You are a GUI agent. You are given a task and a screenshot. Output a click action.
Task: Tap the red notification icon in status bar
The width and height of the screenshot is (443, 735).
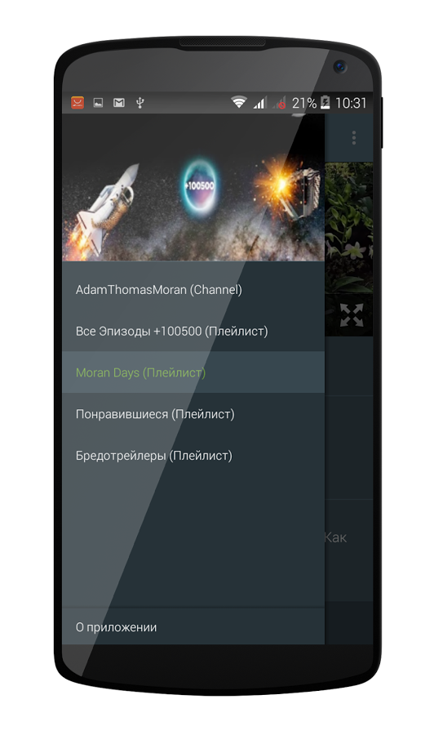[78, 103]
